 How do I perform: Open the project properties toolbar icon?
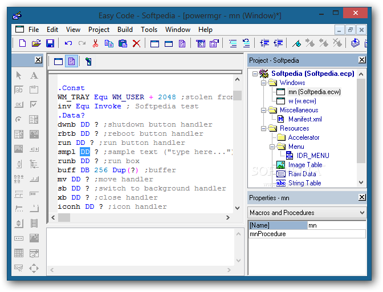click(x=214, y=43)
